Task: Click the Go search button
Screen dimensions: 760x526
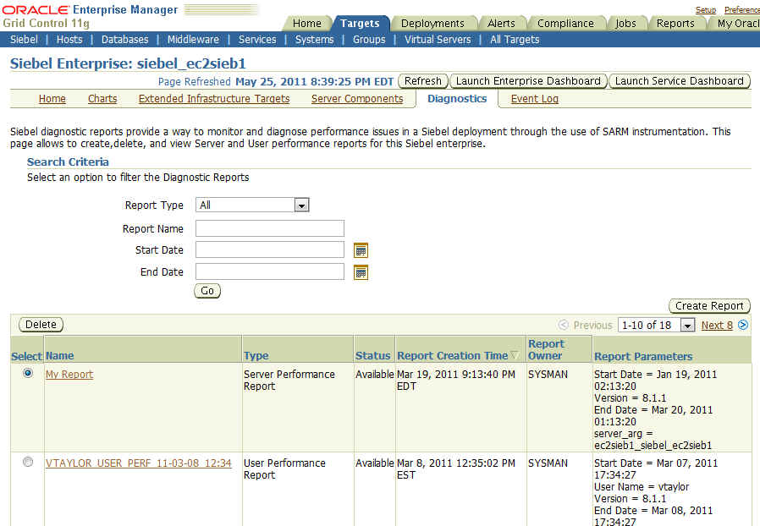Action: point(207,291)
